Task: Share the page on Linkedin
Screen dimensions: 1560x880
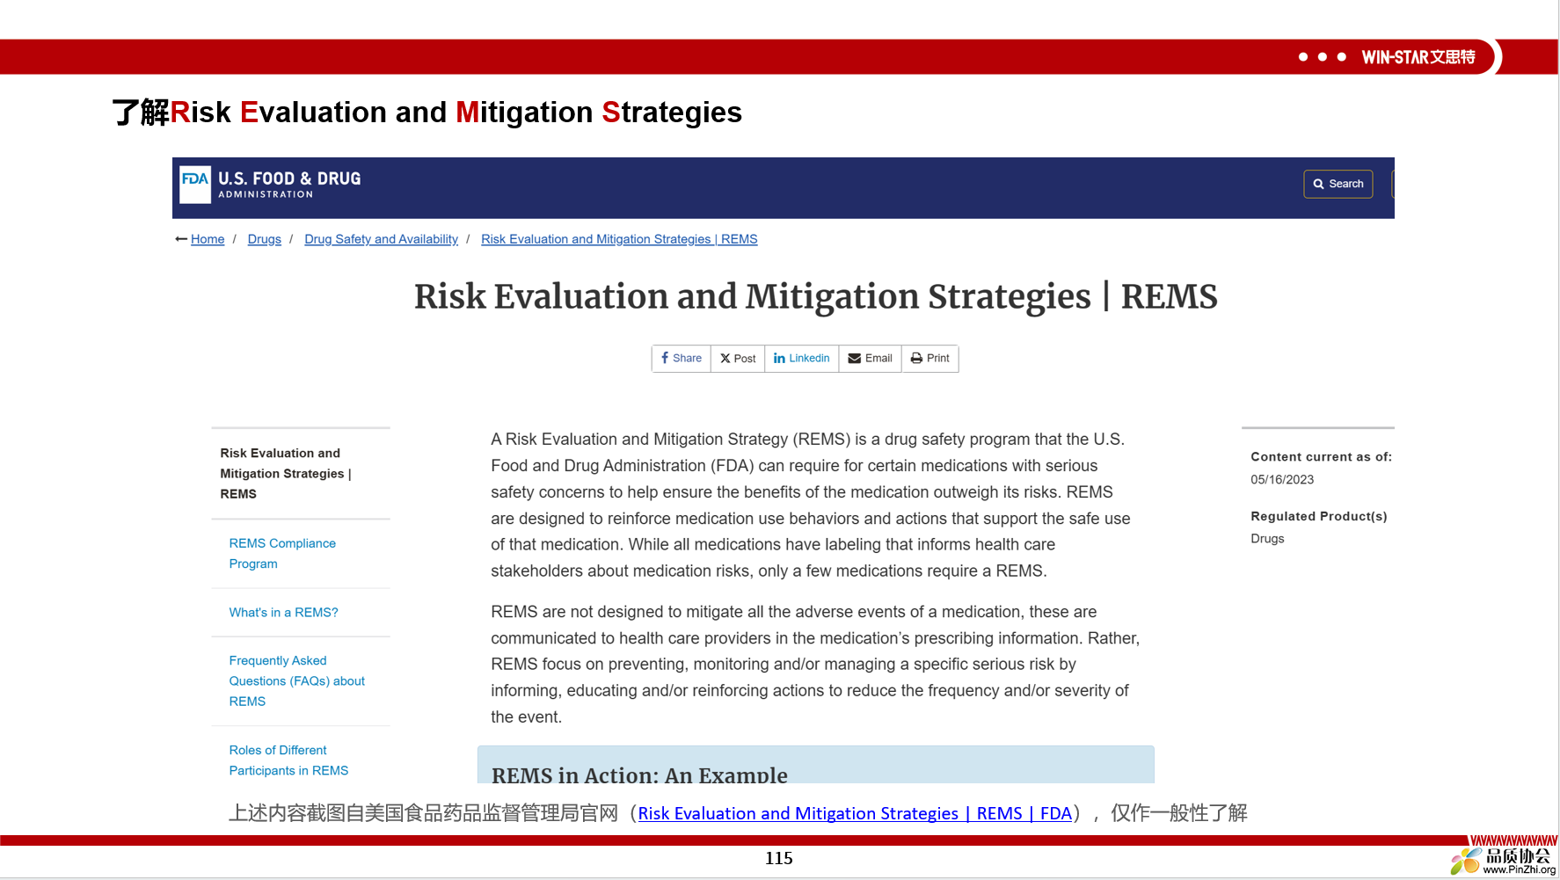Action: [801, 359]
